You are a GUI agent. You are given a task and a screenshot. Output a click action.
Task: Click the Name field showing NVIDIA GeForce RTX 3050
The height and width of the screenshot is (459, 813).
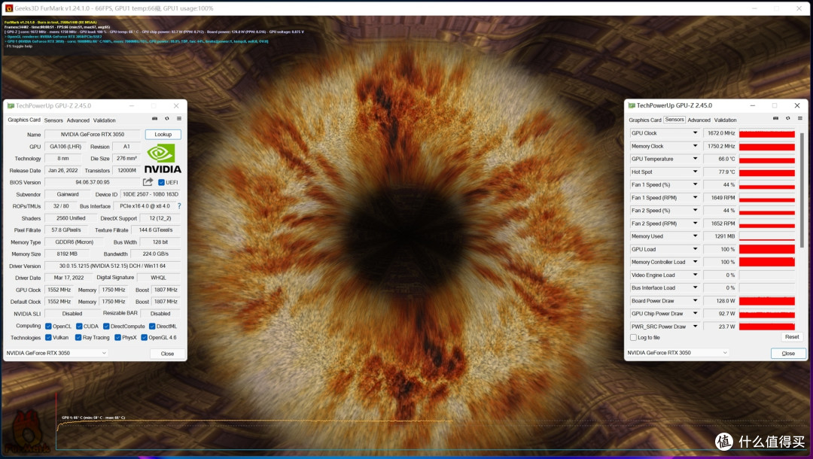[x=93, y=134]
